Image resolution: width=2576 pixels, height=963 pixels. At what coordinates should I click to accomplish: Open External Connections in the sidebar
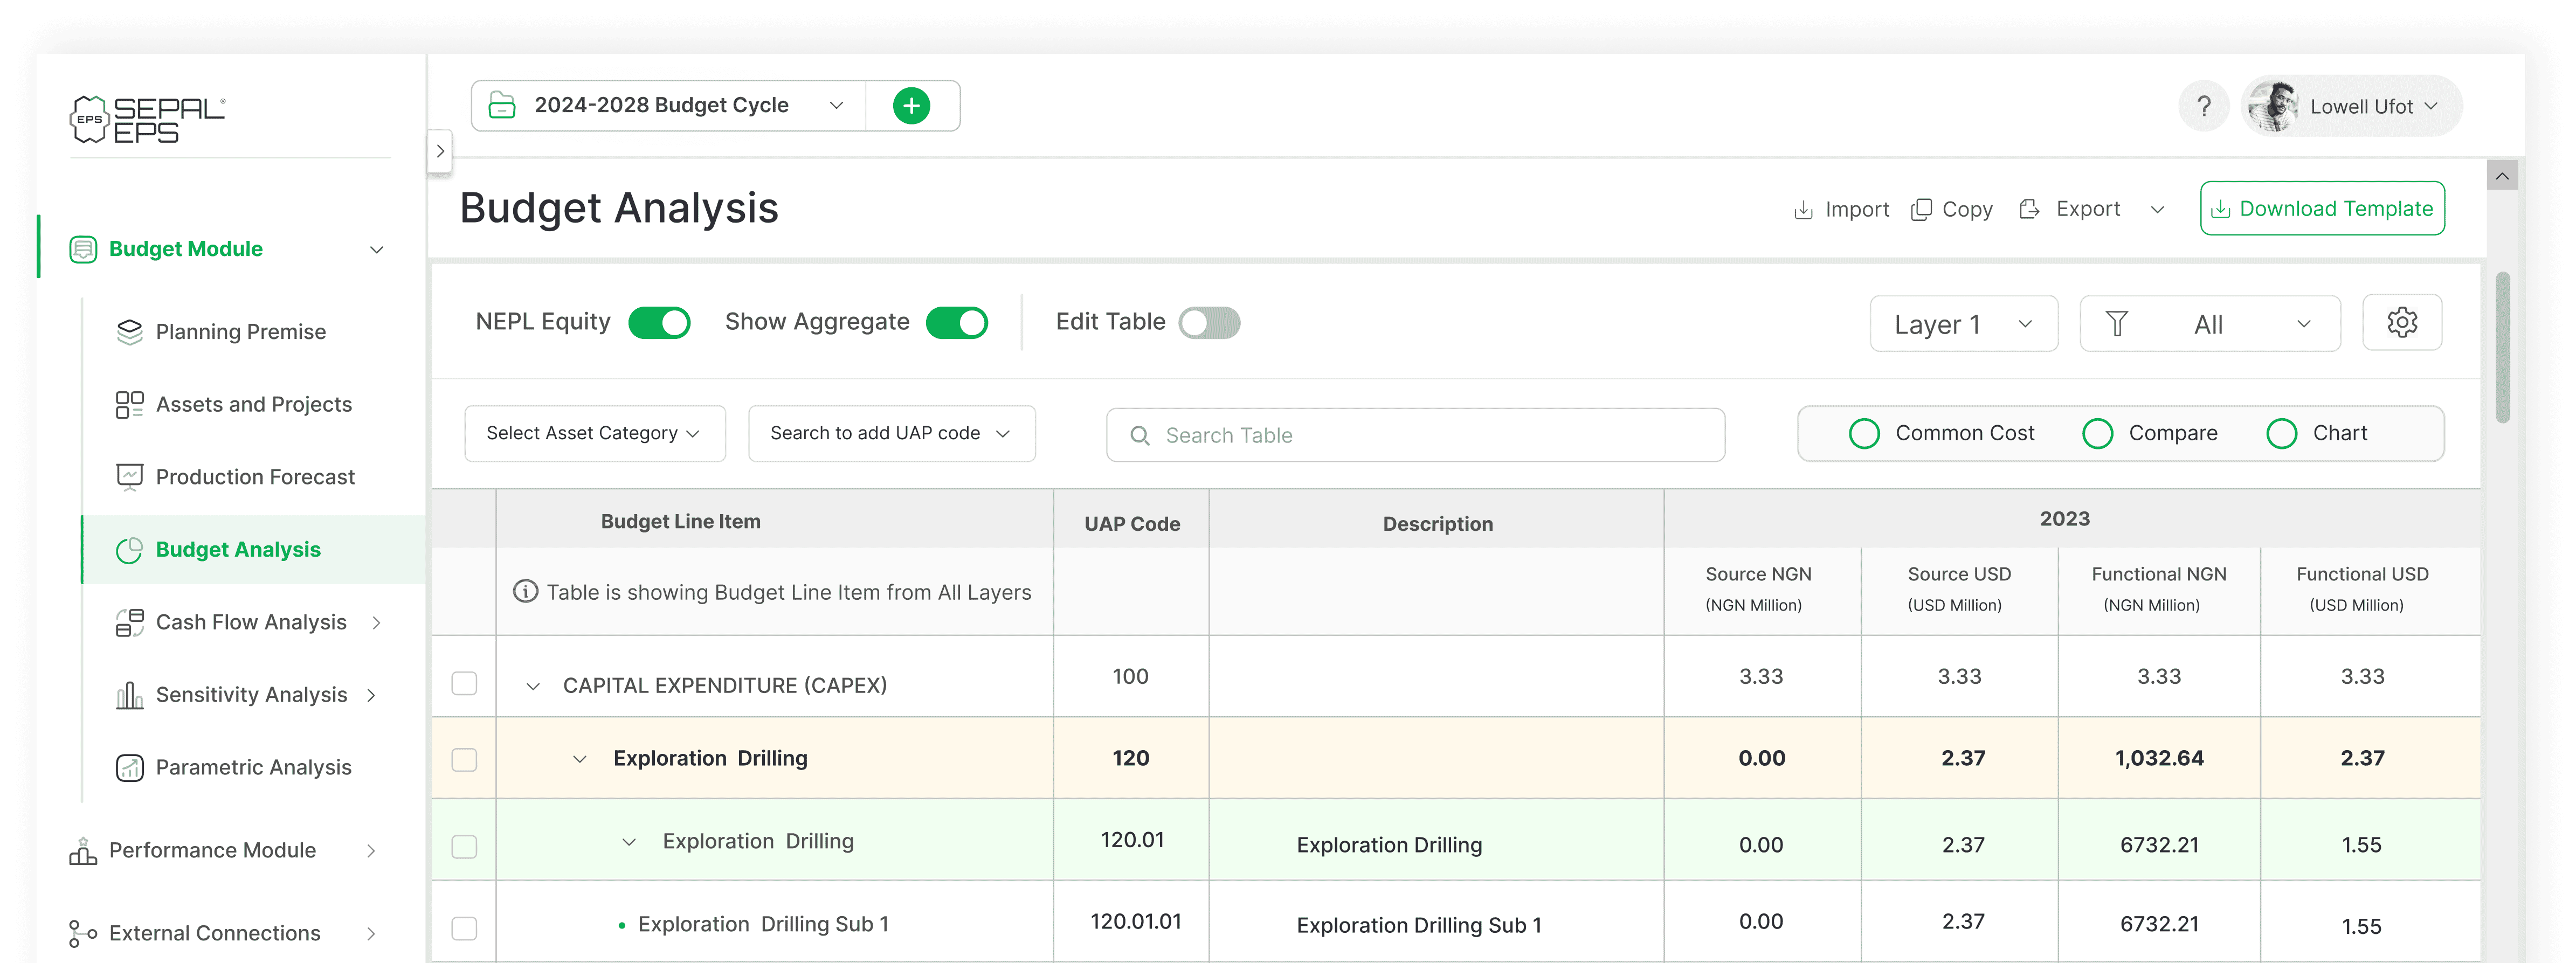tap(214, 933)
